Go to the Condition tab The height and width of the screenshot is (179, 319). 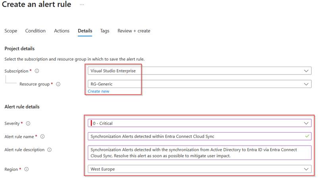(35, 31)
